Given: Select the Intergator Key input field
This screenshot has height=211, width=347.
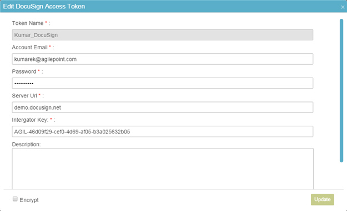Looking at the screenshot, I should pos(163,132).
